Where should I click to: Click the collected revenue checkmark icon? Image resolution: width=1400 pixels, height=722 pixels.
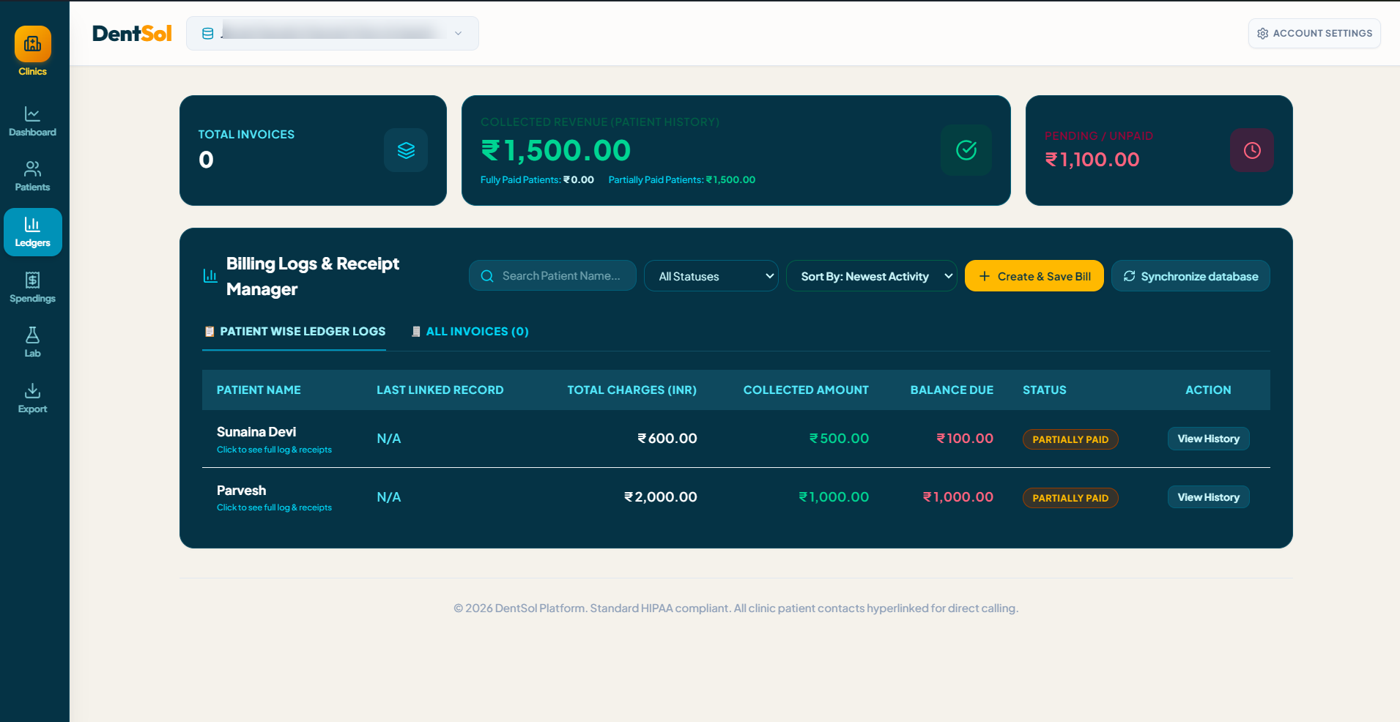click(x=966, y=150)
